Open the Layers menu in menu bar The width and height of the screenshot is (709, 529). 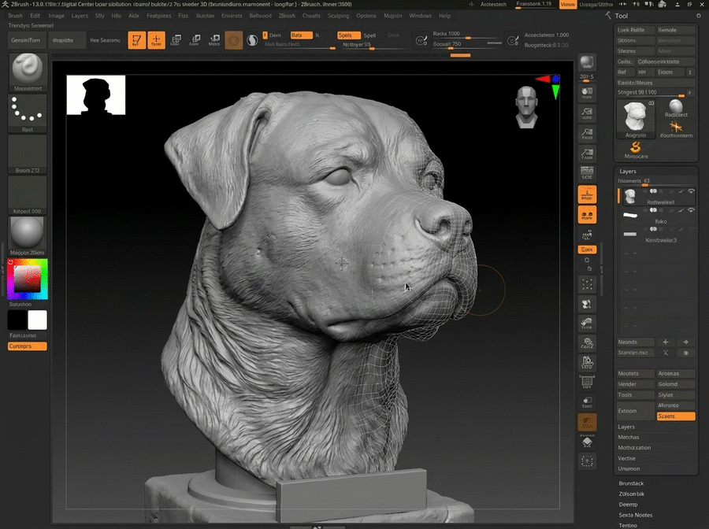80,16
